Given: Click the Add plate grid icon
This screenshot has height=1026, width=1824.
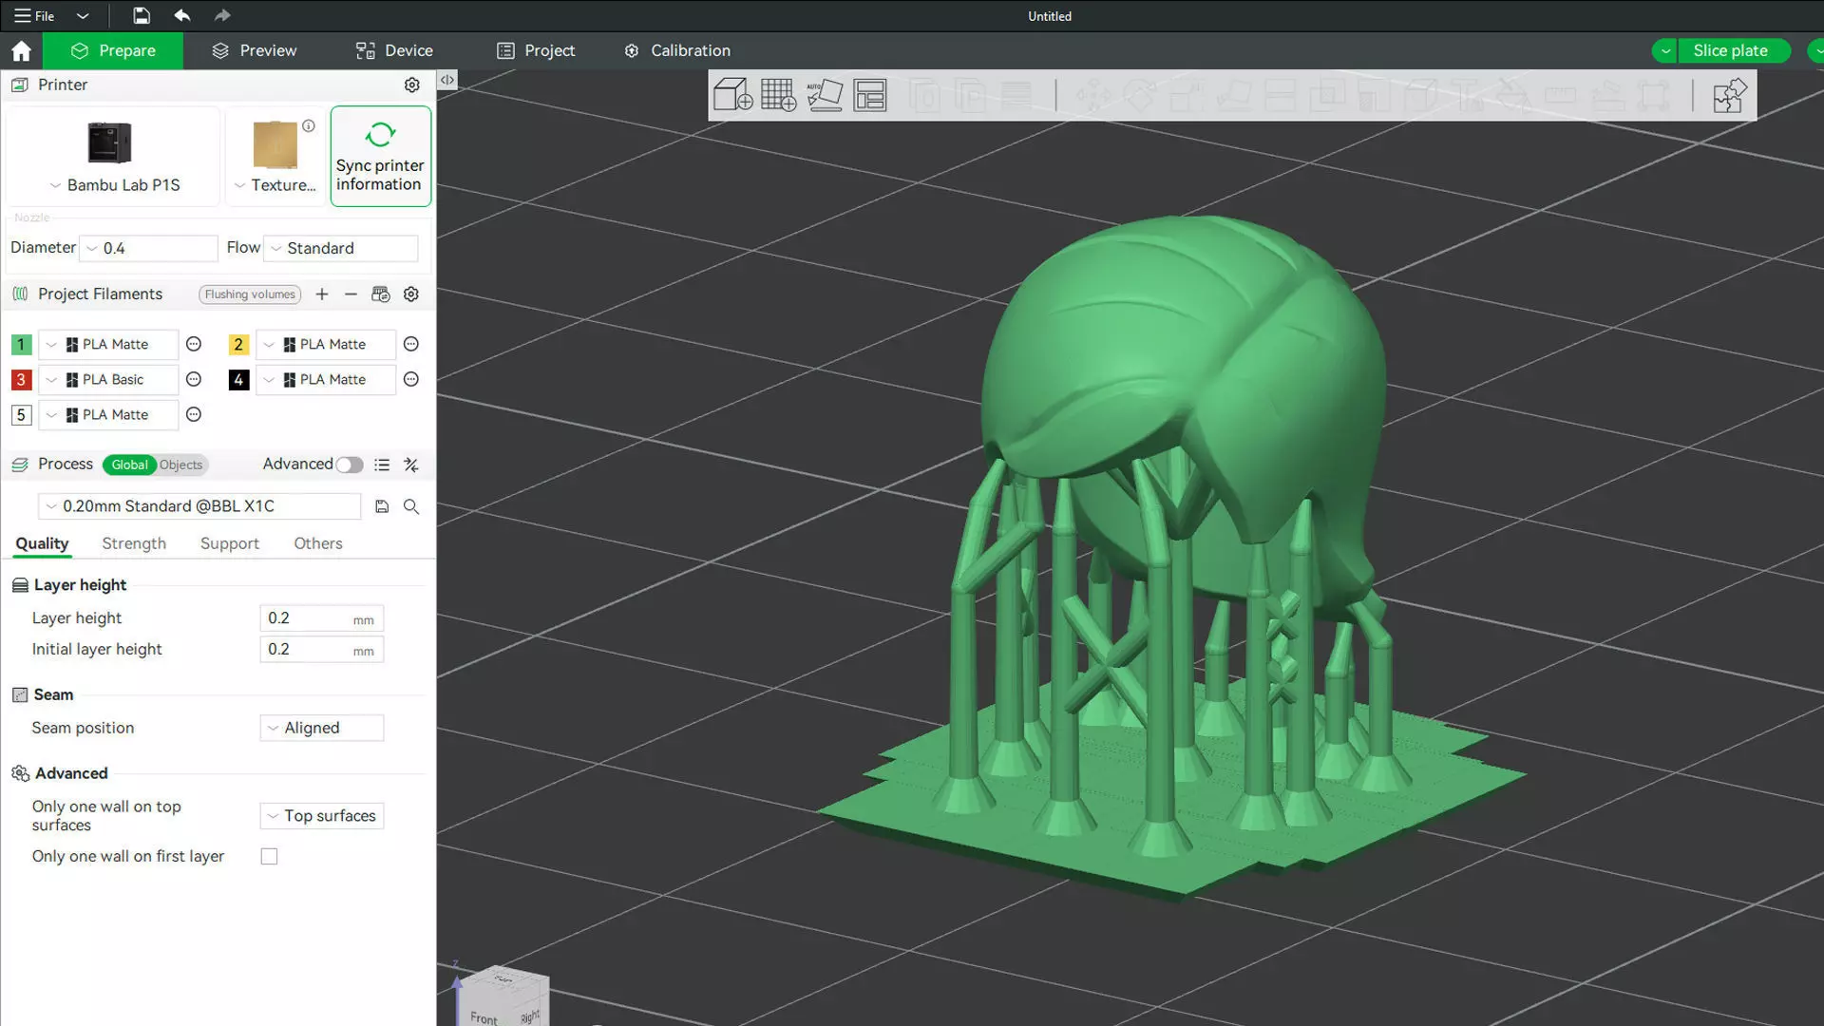Looking at the screenshot, I should (778, 95).
